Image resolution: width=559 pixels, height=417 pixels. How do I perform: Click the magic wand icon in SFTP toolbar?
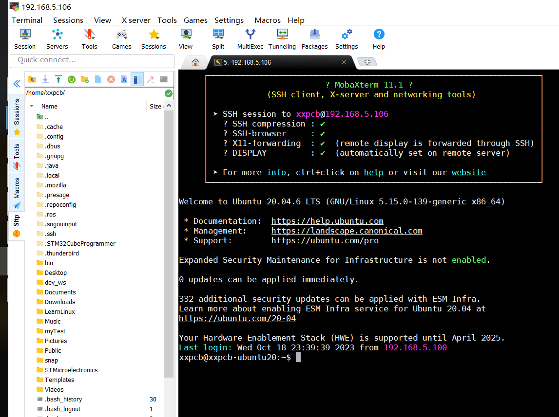(151, 79)
